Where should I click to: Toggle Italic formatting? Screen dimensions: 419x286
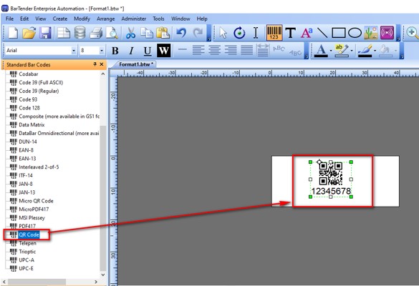point(131,51)
